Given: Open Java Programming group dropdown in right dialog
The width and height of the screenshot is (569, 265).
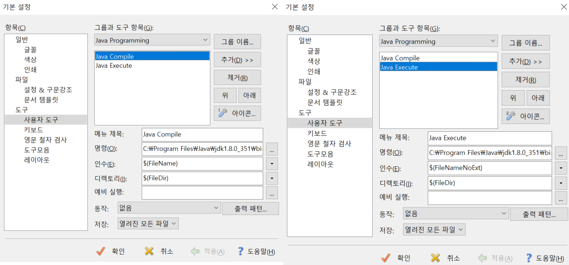Looking at the screenshot, I should (x=438, y=41).
